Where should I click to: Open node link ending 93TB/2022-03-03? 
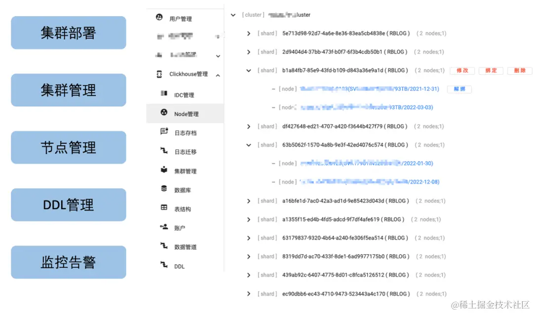366,107
